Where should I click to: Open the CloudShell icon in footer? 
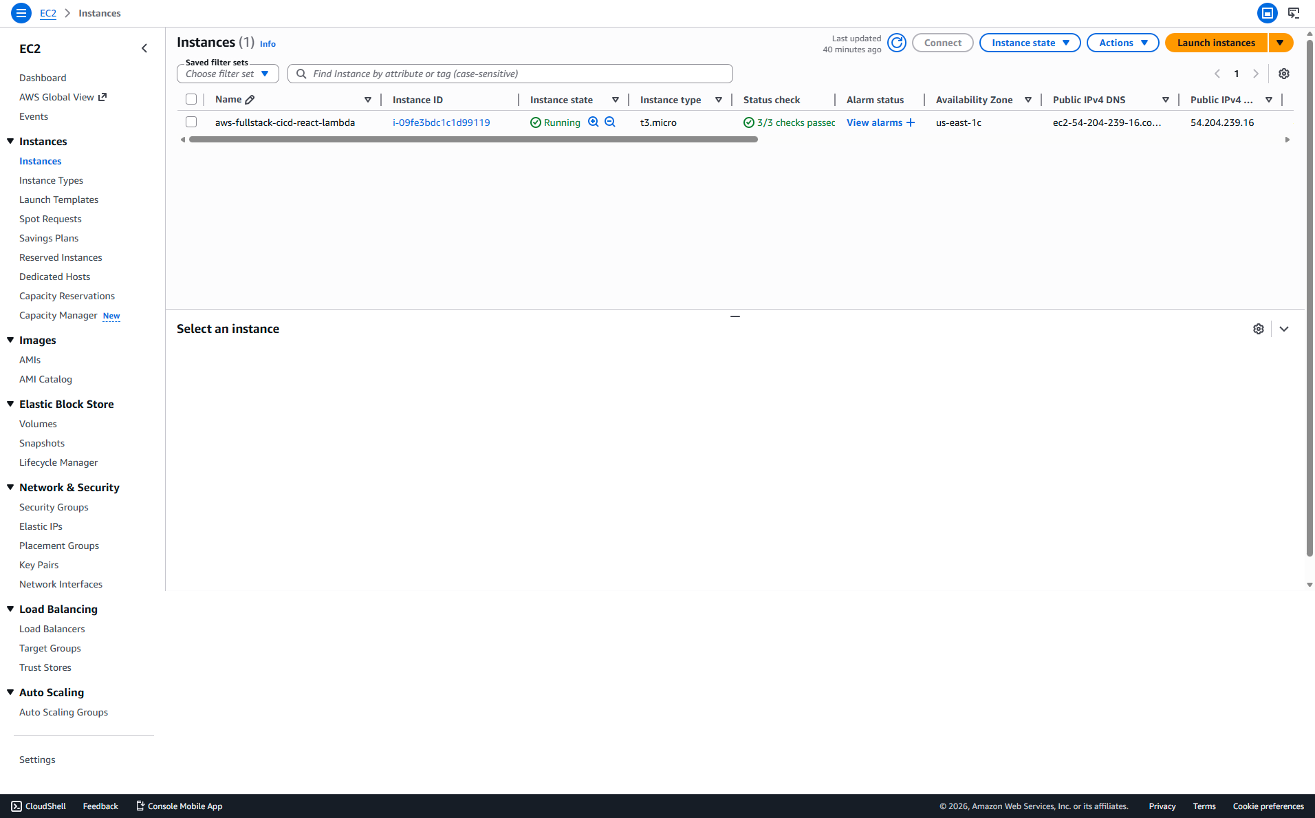tap(17, 806)
